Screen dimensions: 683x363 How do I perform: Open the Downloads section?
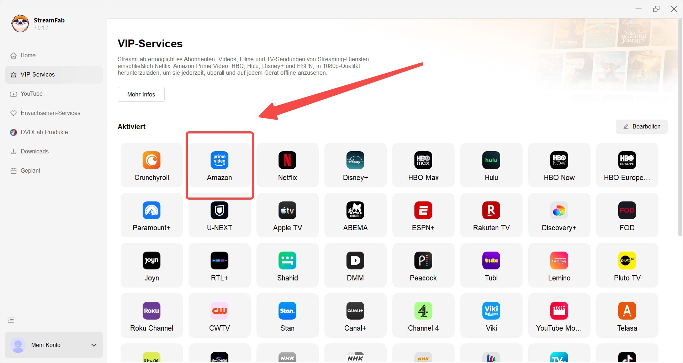click(x=34, y=151)
